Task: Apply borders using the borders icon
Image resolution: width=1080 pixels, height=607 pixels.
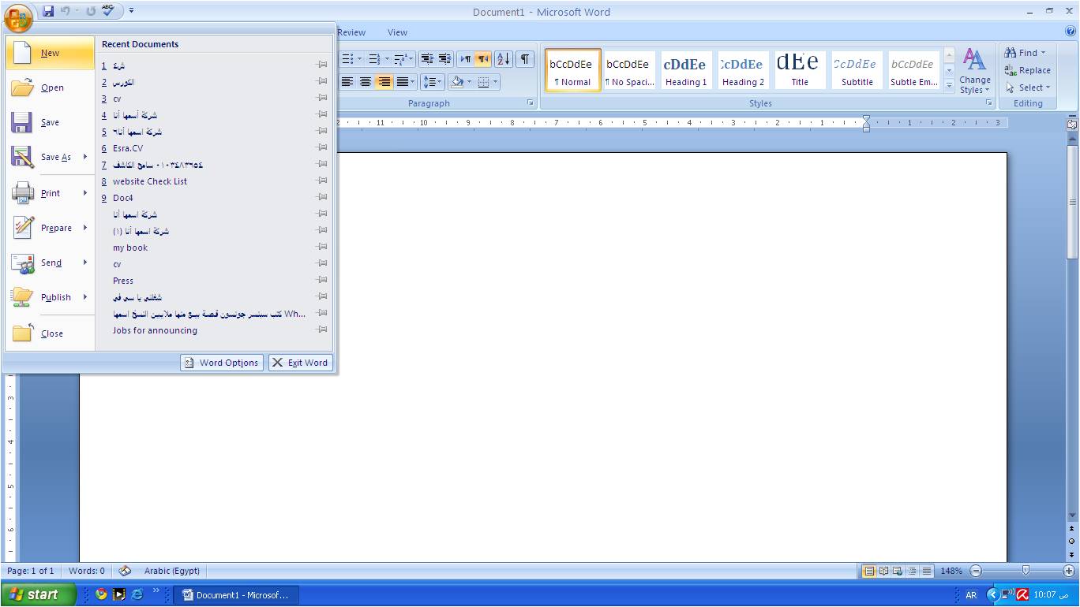Action: pyautogui.click(x=483, y=82)
